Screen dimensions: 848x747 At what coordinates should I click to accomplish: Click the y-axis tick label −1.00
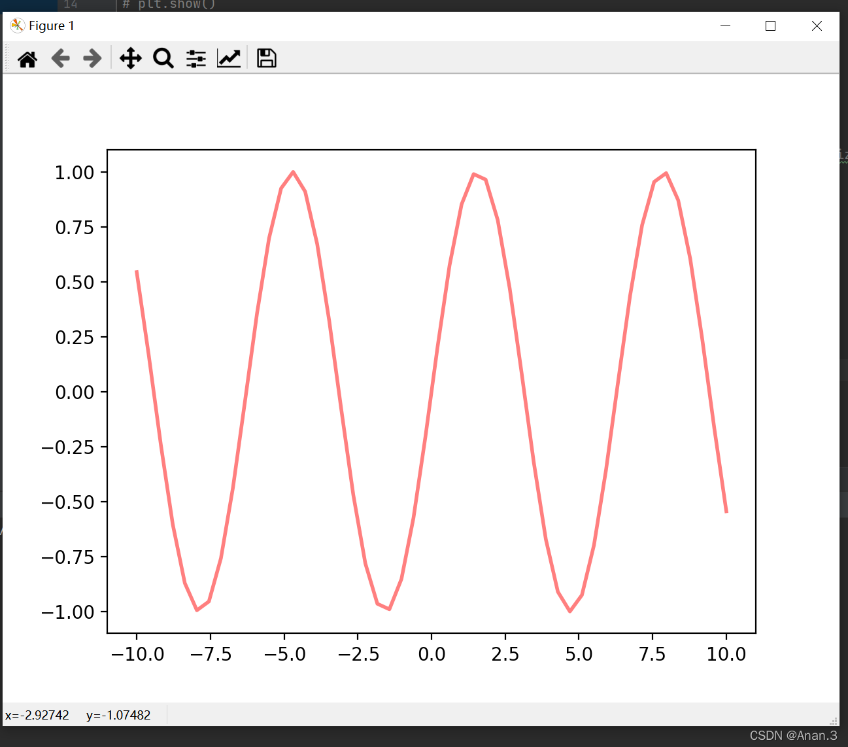(x=68, y=612)
